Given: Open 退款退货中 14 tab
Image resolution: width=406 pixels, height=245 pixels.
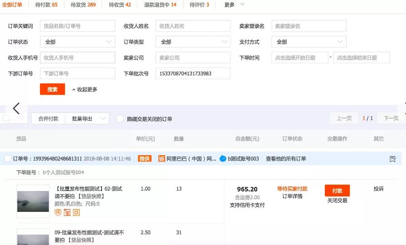Looking at the screenshot, I should (x=160, y=5).
